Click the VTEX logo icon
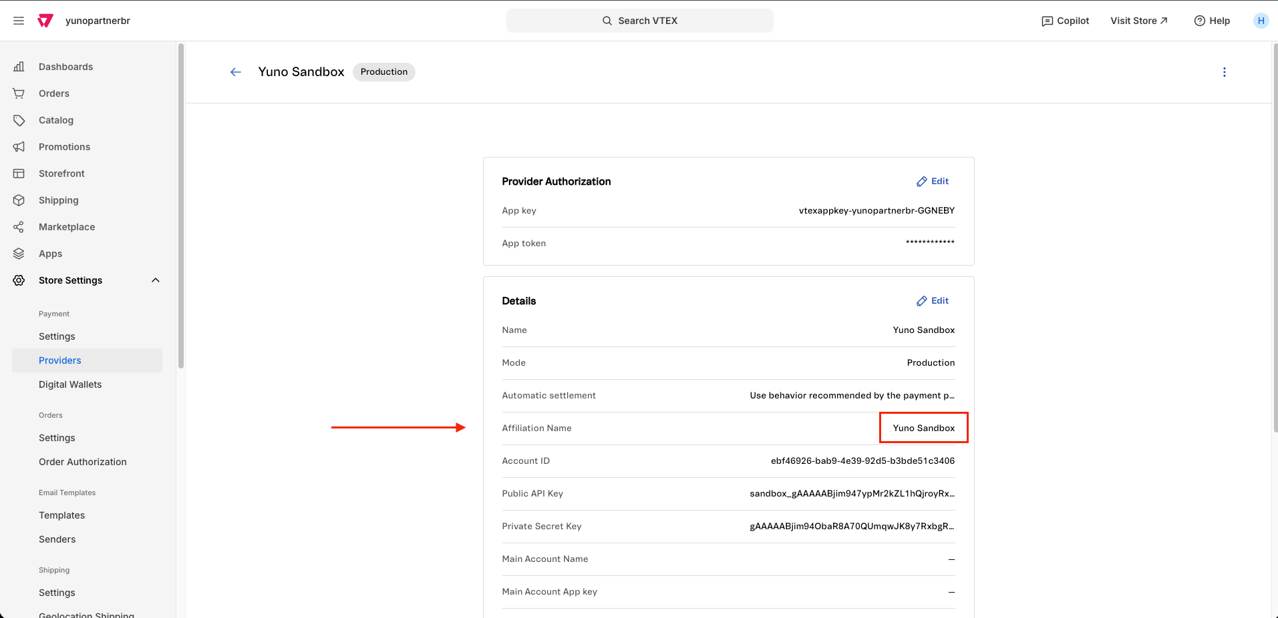1278x618 pixels. (x=45, y=21)
